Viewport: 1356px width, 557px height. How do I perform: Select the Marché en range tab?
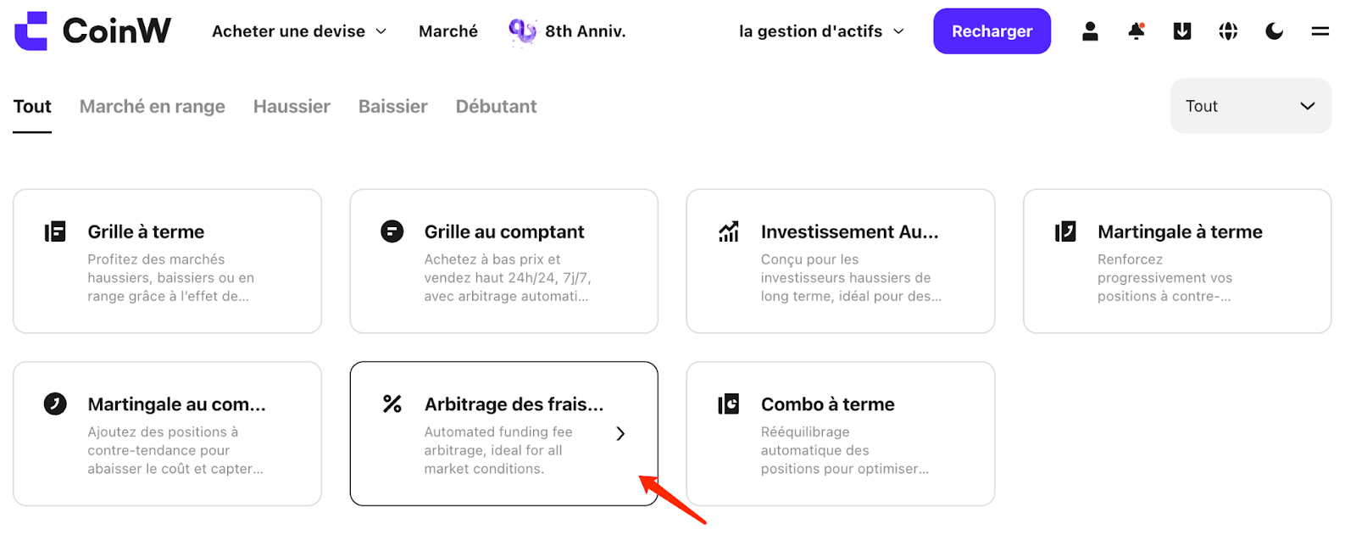point(153,106)
